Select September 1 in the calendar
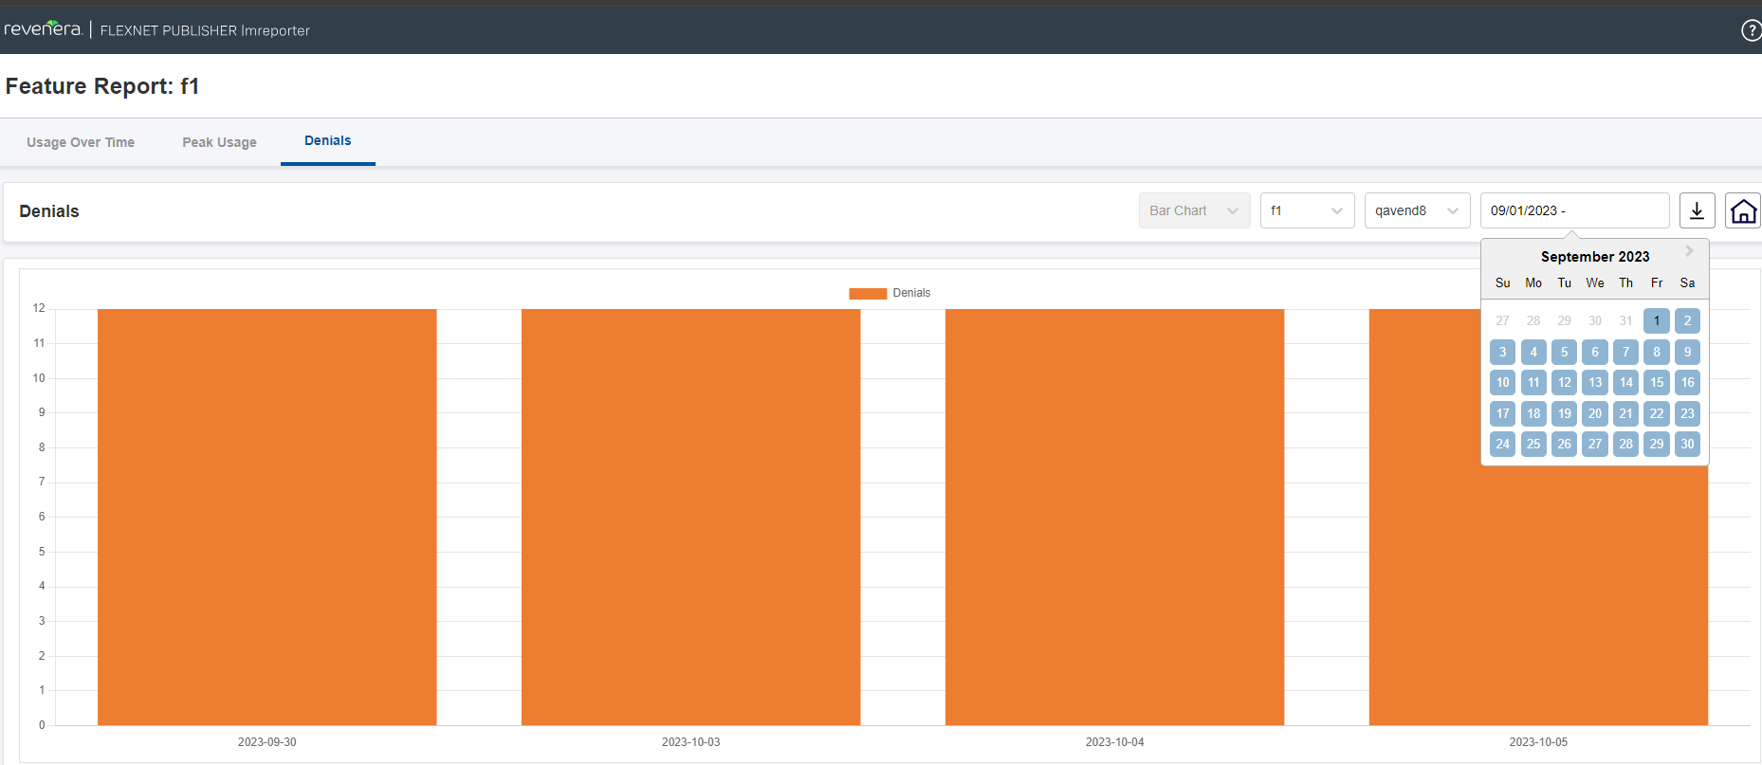Image resolution: width=1762 pixels, height=765 pixels. 1656,320
